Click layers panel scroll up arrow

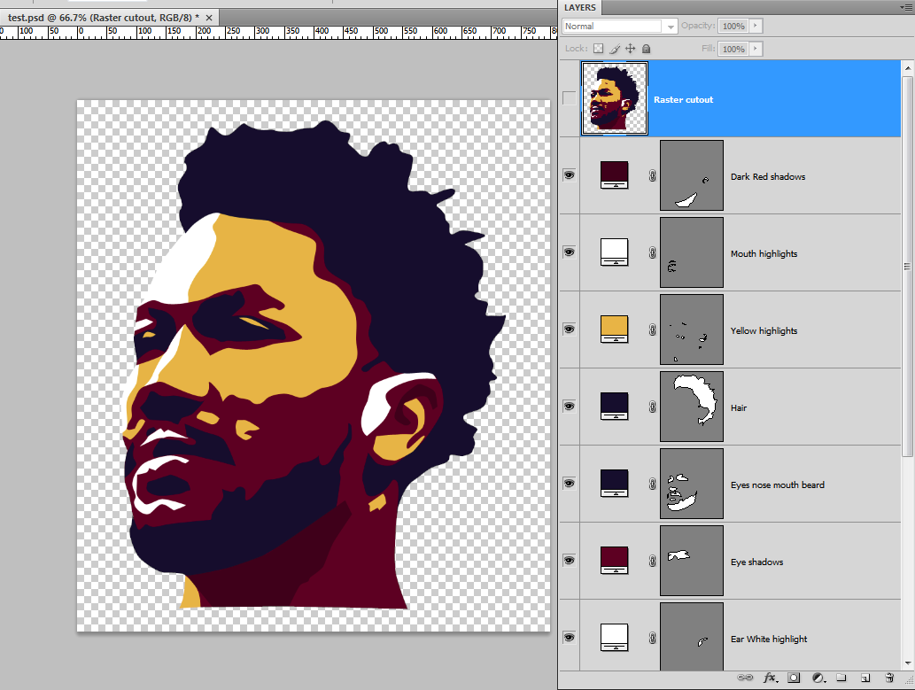[907, 68]
